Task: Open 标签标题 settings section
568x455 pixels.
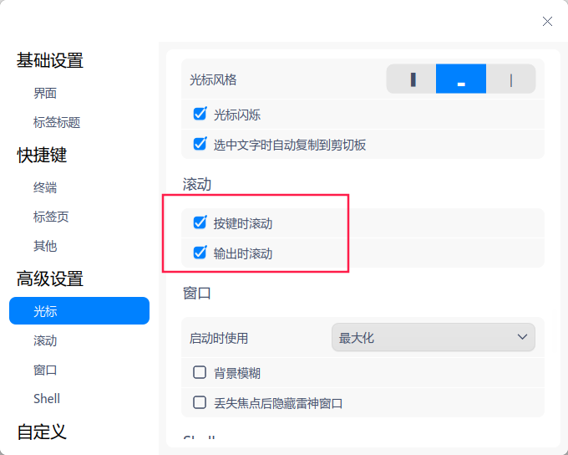Action: click(57, 122)
